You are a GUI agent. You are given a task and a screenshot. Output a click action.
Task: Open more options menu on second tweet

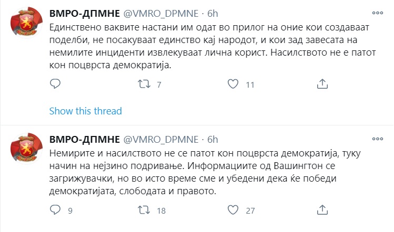[377, 139]
